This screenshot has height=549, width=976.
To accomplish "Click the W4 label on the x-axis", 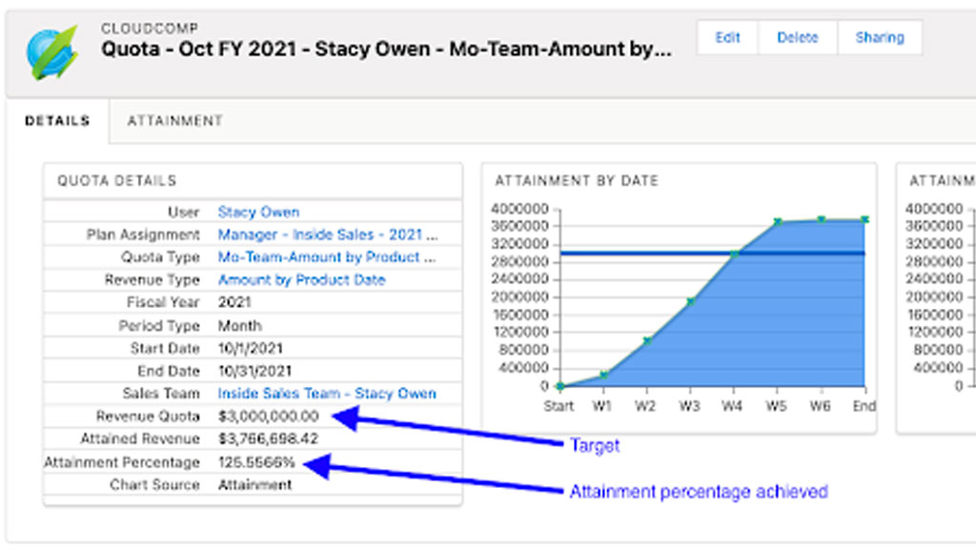I will [732, 406].
